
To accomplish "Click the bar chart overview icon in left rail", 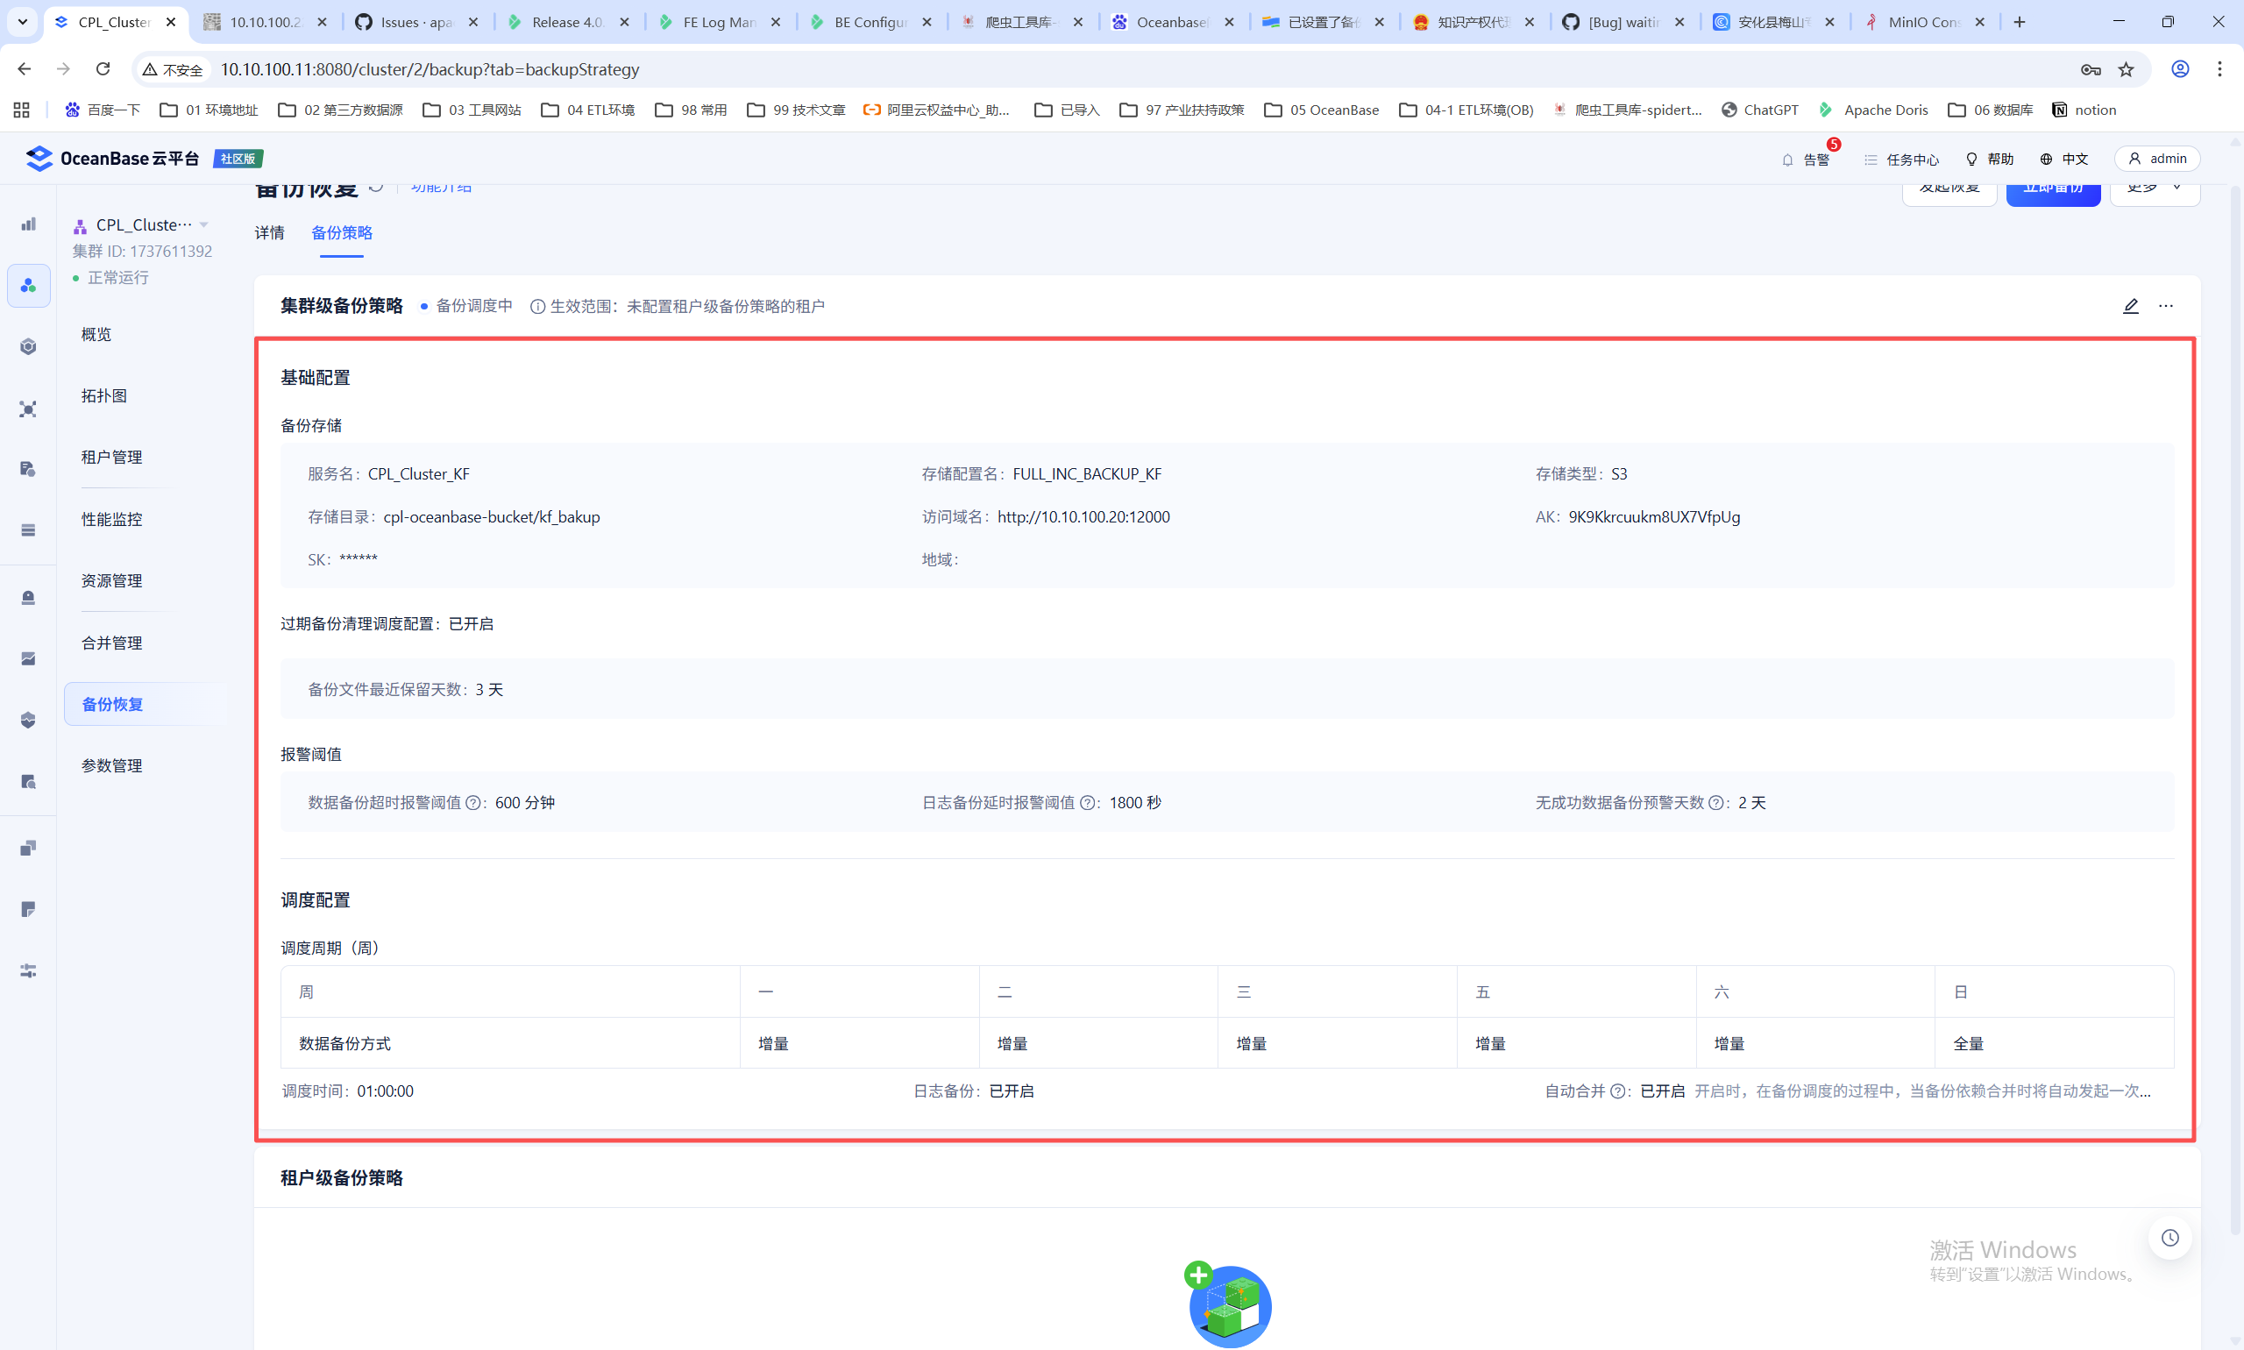I will click(28, 224).
